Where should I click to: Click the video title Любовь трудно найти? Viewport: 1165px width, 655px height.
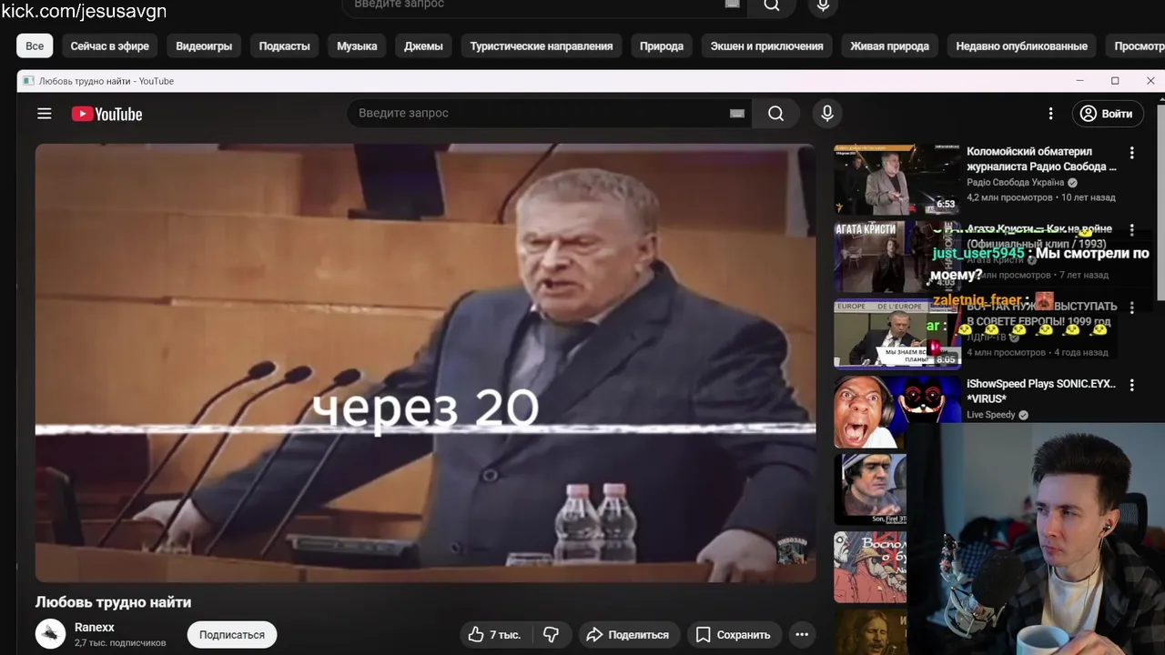click(x=113, y=602)
